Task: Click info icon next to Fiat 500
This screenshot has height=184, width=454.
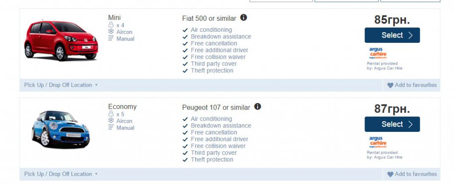Action: click(243, 18)
